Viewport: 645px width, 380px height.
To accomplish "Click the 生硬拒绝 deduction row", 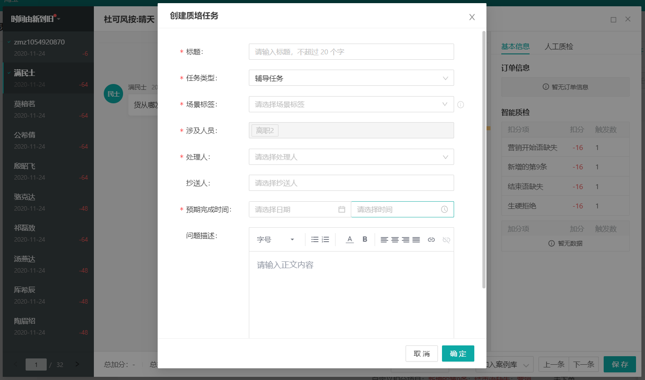I will click(x=565, y=206).
